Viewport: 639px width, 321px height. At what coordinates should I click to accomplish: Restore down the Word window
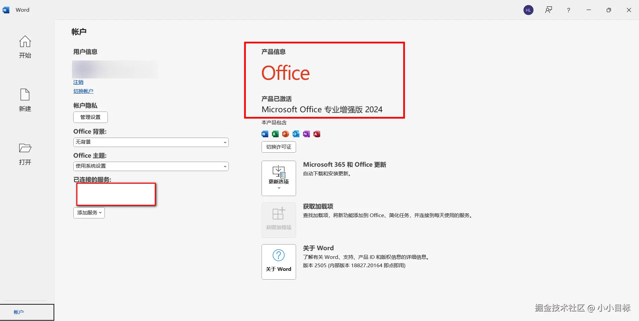(x=609, y=10)
